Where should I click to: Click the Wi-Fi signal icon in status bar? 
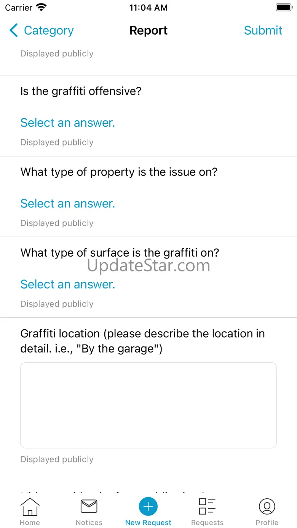click(x=41, y=7)
